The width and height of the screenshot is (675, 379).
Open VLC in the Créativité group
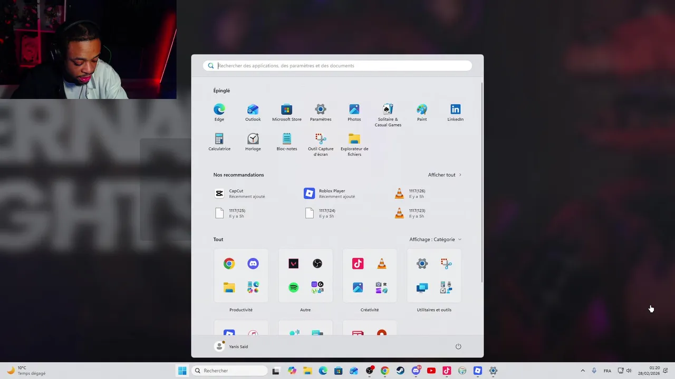382,264
